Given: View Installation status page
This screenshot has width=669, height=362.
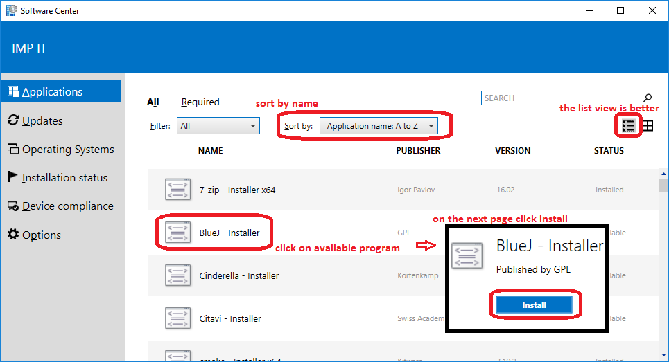Looking at the screenshot, I should (x=64, y=178).
